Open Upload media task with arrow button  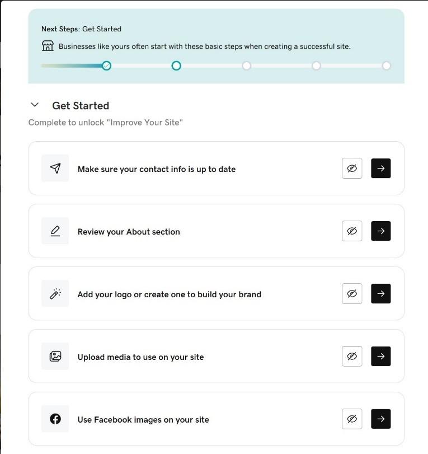pyautogui.click(x=381, y=356)
